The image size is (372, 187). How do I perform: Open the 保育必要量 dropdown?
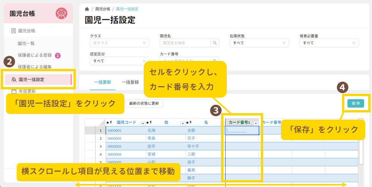pyautogui.click(x=329, y=43)
